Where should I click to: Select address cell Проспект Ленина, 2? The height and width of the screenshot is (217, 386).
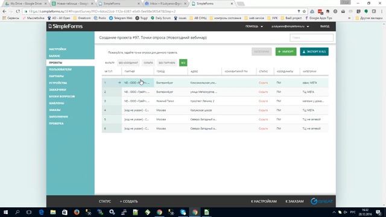click(202, 101)
